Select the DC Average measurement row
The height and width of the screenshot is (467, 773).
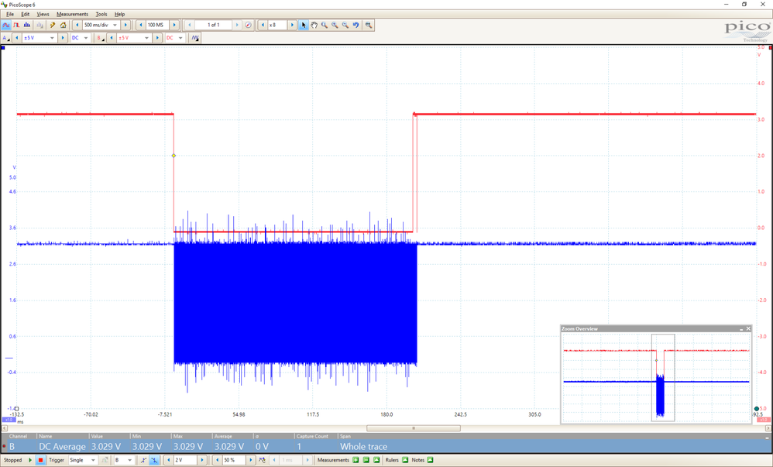click(x=384, y=446)
